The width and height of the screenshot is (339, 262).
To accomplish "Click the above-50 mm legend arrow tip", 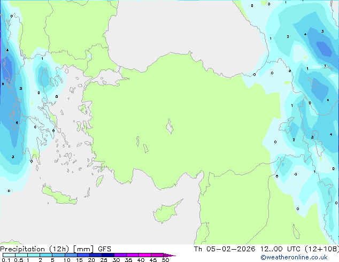I will point(169,255).
